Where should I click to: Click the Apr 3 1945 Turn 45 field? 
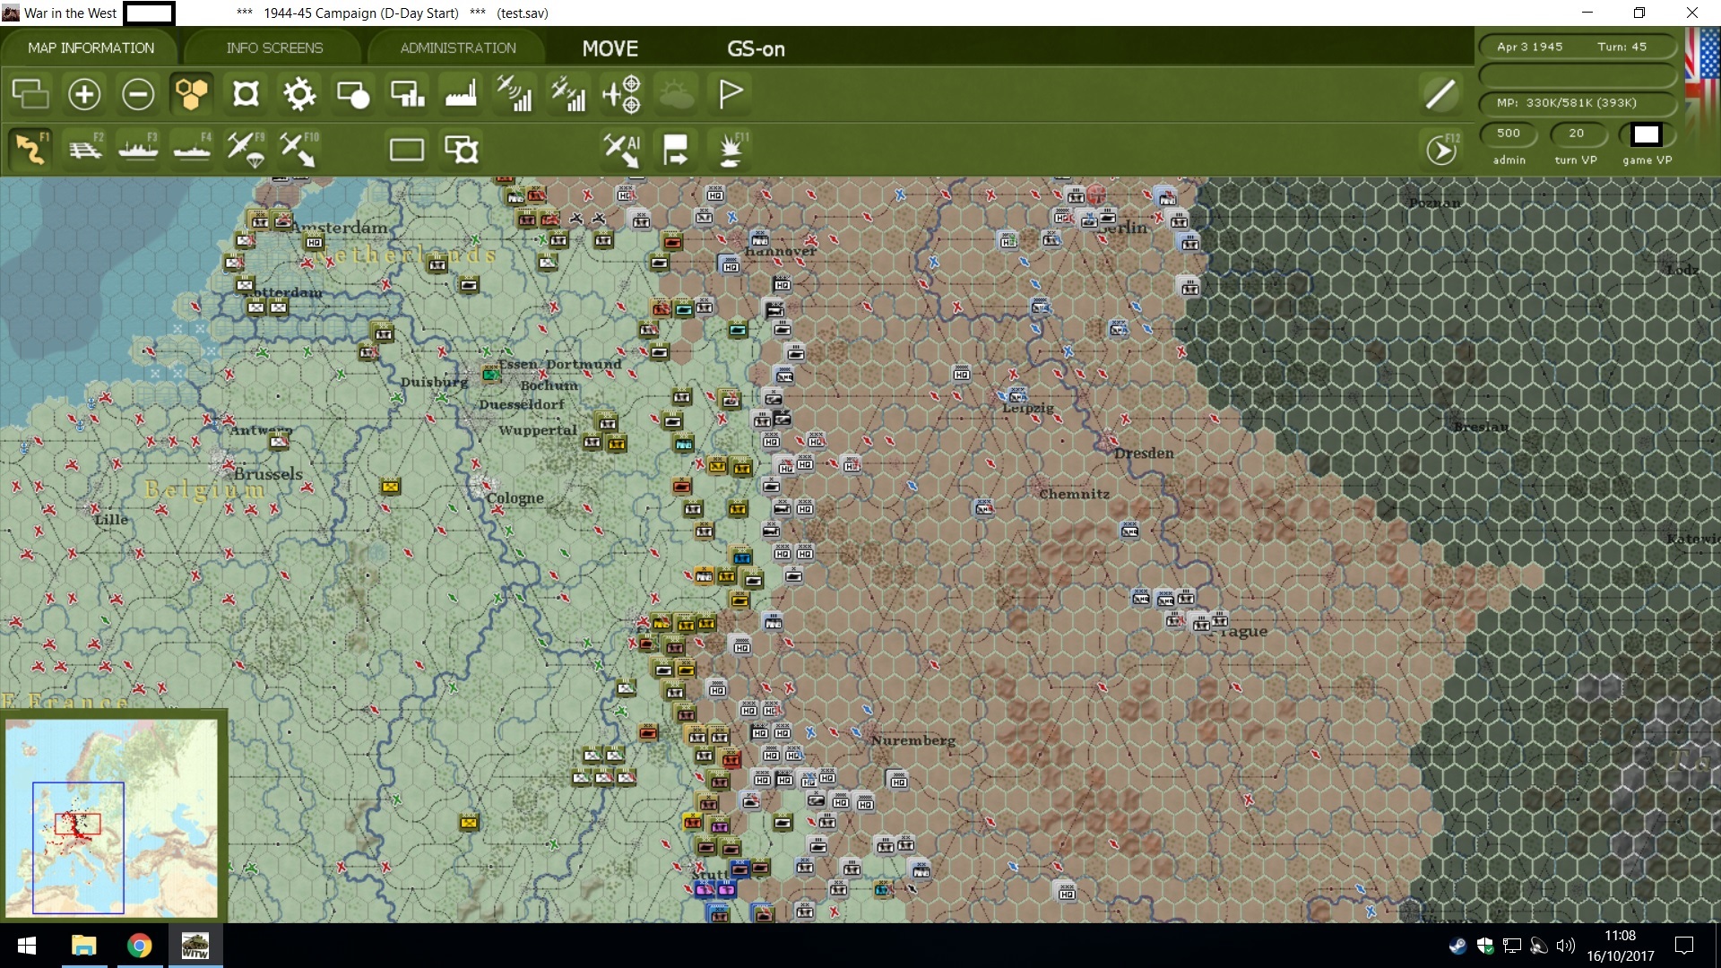(x=1576, y=47)
